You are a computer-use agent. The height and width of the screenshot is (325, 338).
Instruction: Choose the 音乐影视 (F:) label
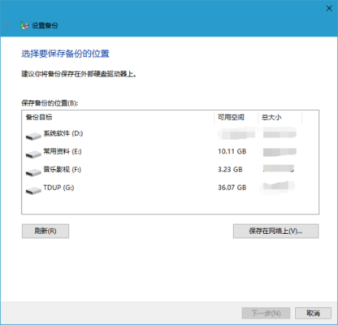point(63,170)
